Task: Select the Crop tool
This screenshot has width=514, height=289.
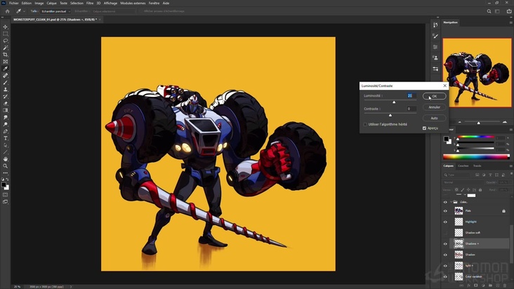Action: pos(5,55)
